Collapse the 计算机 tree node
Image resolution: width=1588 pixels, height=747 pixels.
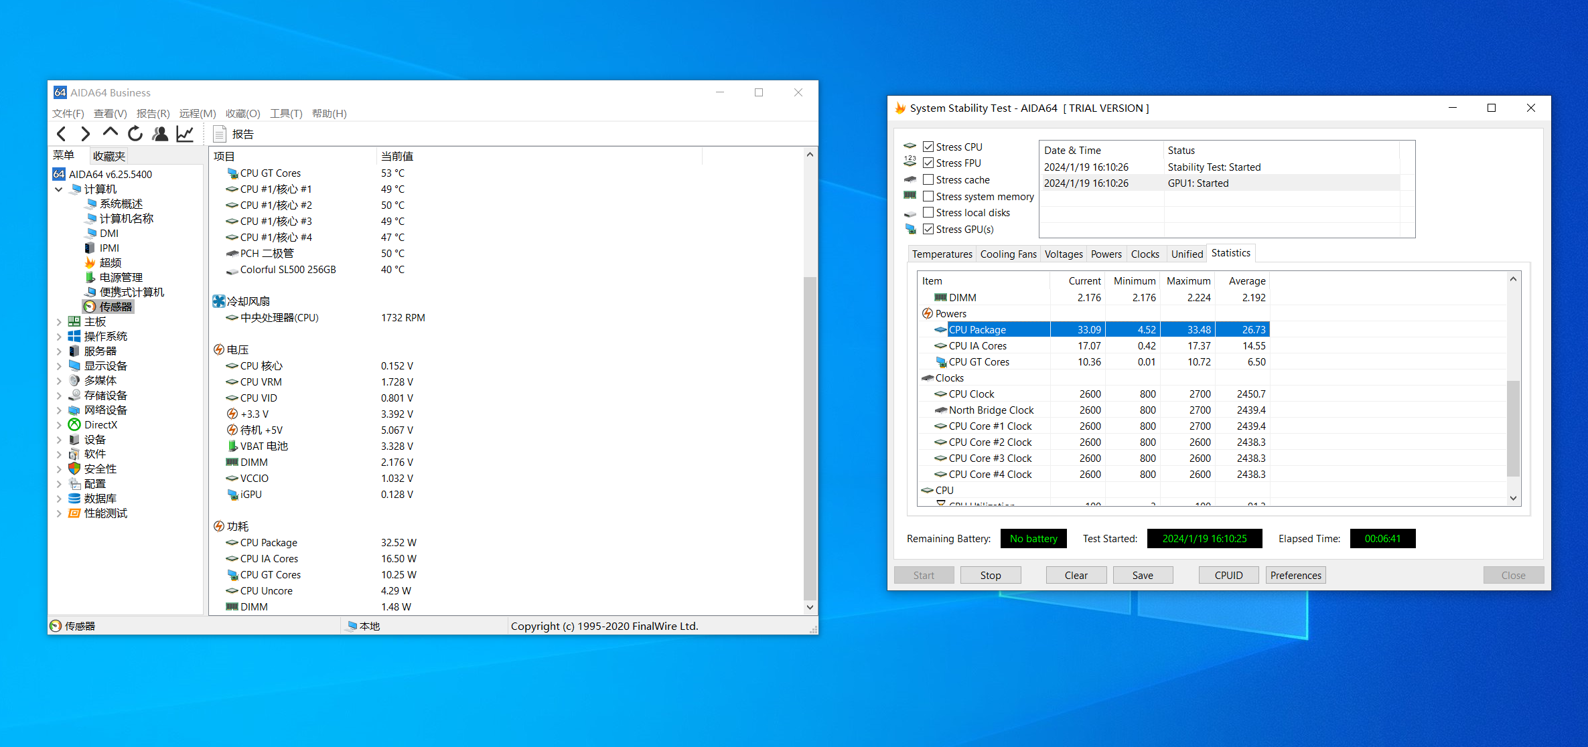[x=59, y=189]
